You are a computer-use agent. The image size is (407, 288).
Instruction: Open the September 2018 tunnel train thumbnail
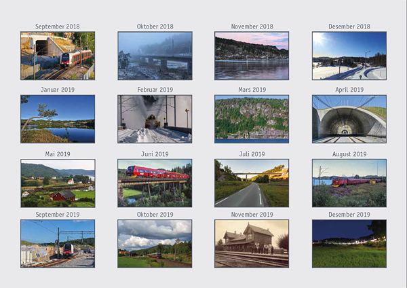58,56
